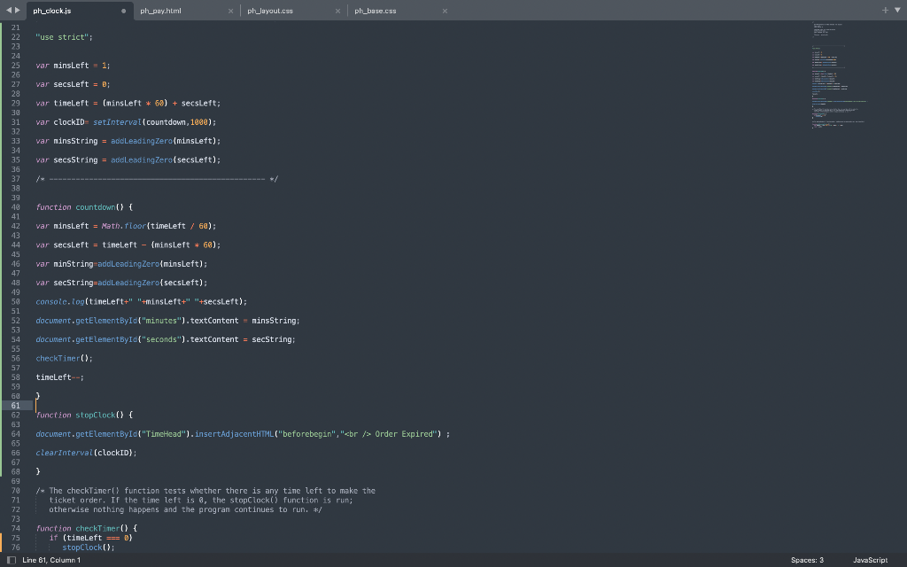Close the ph_pay.html tab
907x567 pixels.
231,11
